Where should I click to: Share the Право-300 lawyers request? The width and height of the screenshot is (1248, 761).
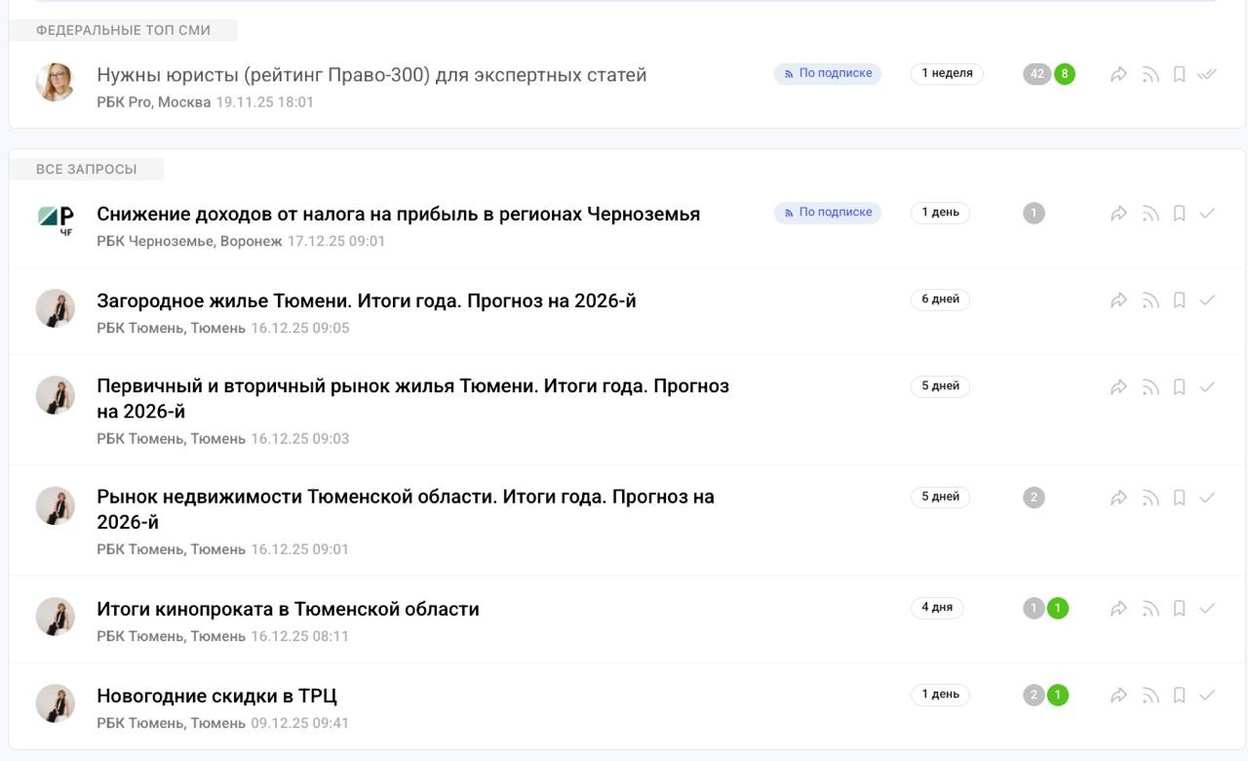(x=1119, y=74)
